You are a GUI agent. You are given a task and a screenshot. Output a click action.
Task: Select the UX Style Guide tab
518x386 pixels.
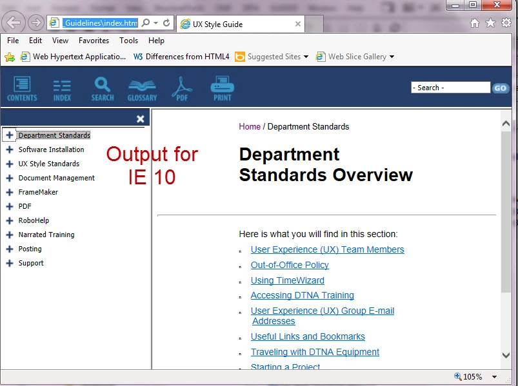(x=241, y=24)
